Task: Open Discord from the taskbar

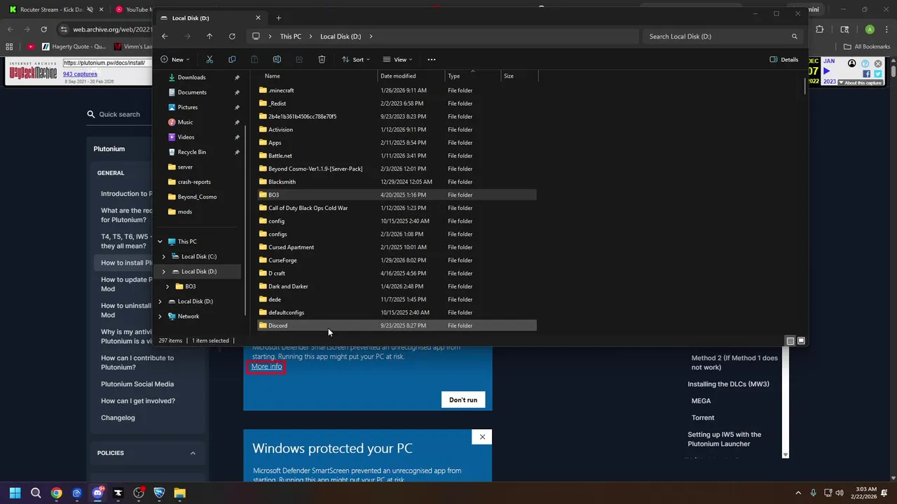Action: pyautogui.click(x=97, y=493)
